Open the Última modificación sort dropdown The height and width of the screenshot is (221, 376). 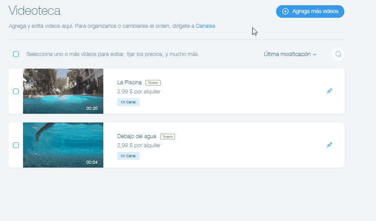287,54
